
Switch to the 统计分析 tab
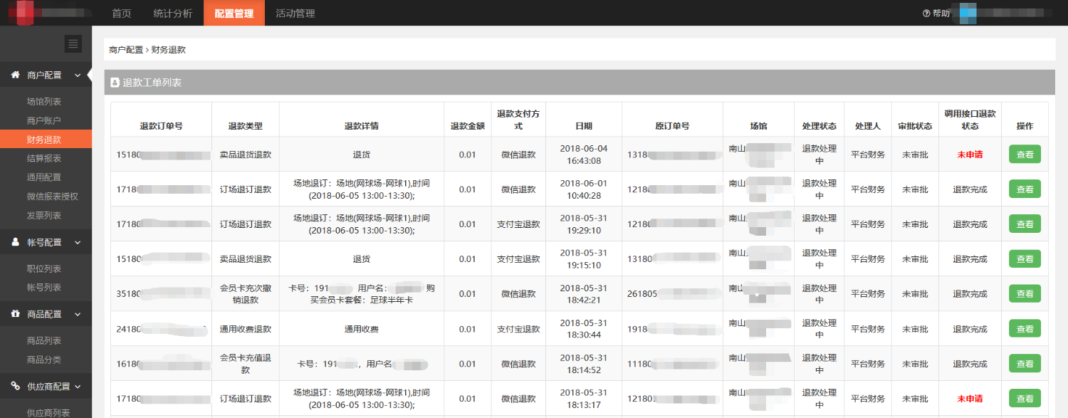[173, 13]
